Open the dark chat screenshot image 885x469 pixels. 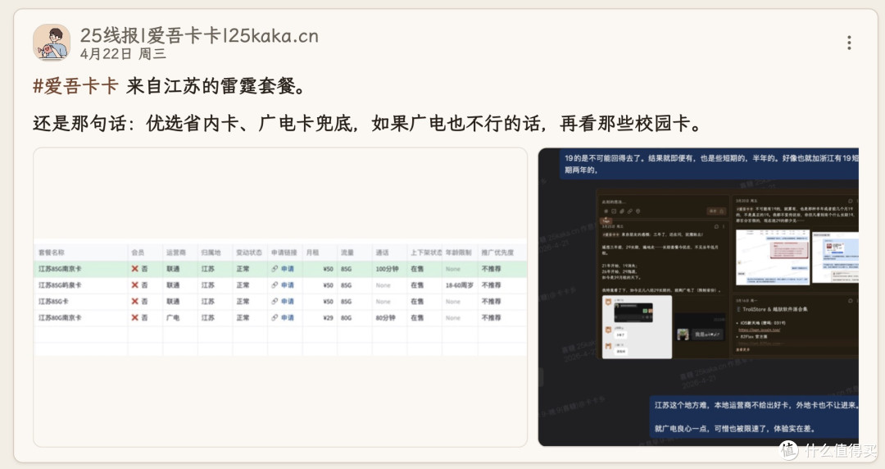coord(698,297)
